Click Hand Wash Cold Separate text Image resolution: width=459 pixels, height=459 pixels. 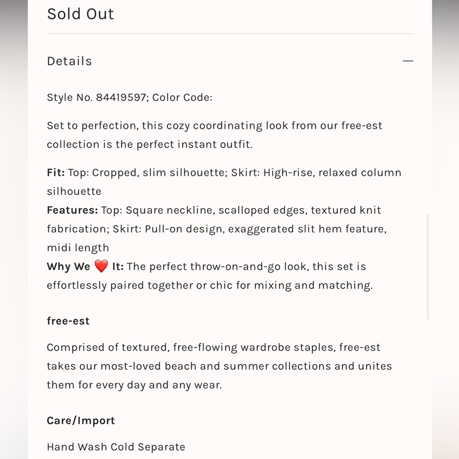tap(116, 447)
